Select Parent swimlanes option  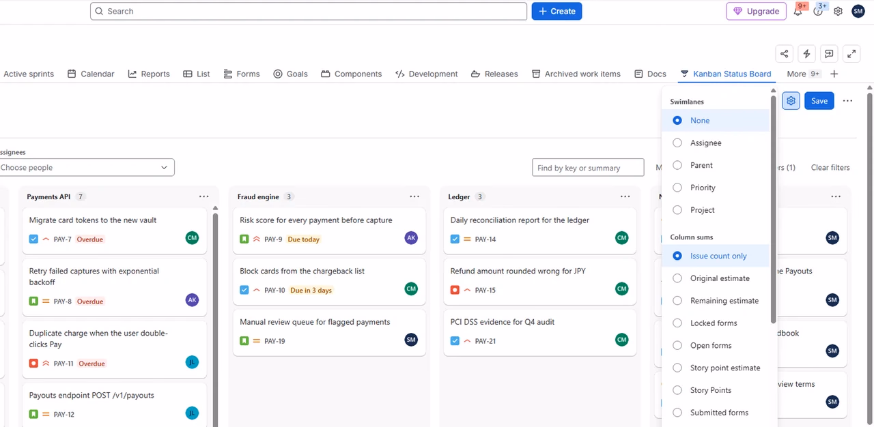pos(716,165)
